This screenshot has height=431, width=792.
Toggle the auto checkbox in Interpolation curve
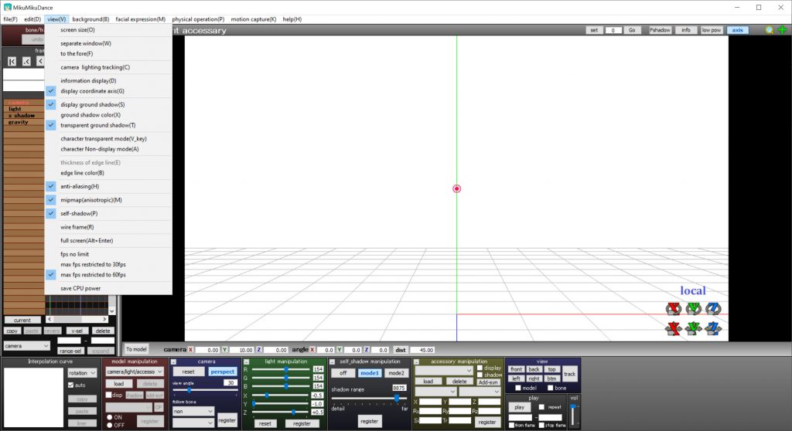pyautogui.click(x=70, y=385)
